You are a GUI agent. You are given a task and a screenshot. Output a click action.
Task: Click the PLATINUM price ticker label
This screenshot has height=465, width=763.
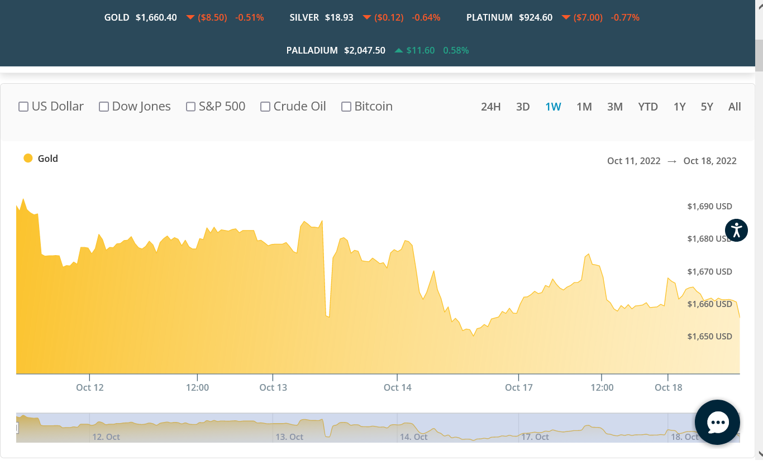tap(489, 18)
